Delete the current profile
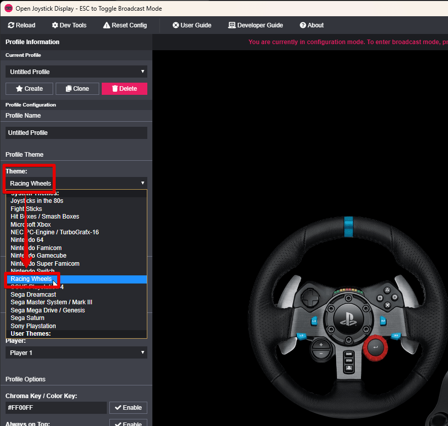This screenshot has height=426, width=448. pos(125,89)
